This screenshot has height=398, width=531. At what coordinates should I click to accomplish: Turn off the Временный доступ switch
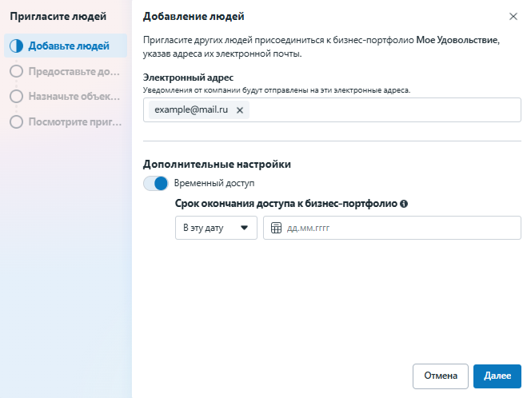pos(156,183)
